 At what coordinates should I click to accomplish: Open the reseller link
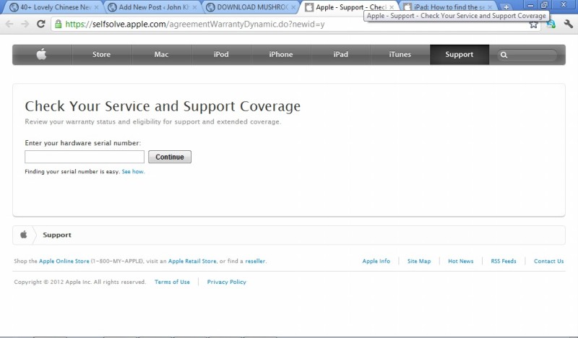tap(255, 261)
